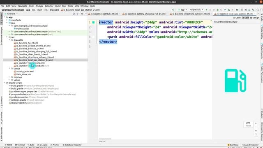The image size is (263, 148).
Task: Open the Terminal tool window
Action: click(20, 145)
